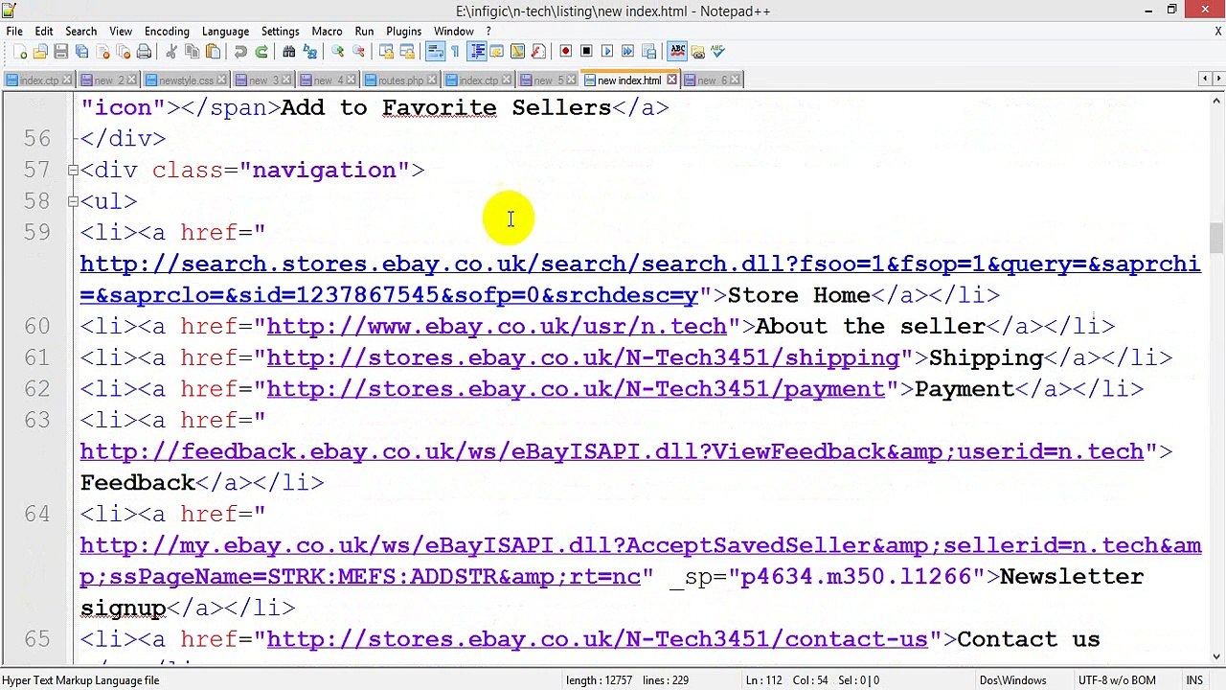Image resolution: width=1226 pixels, height=690 pixels.
Task: Play back recorded macro icon
Action: 607,52
